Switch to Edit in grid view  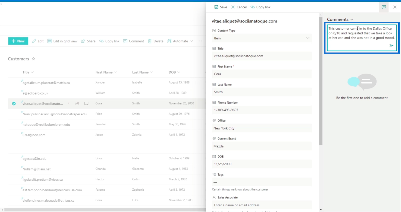coord(62,41)
